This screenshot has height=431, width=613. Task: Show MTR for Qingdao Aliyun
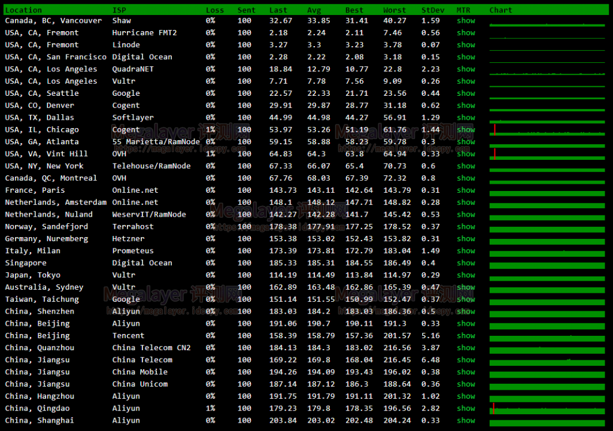[466, 409]
